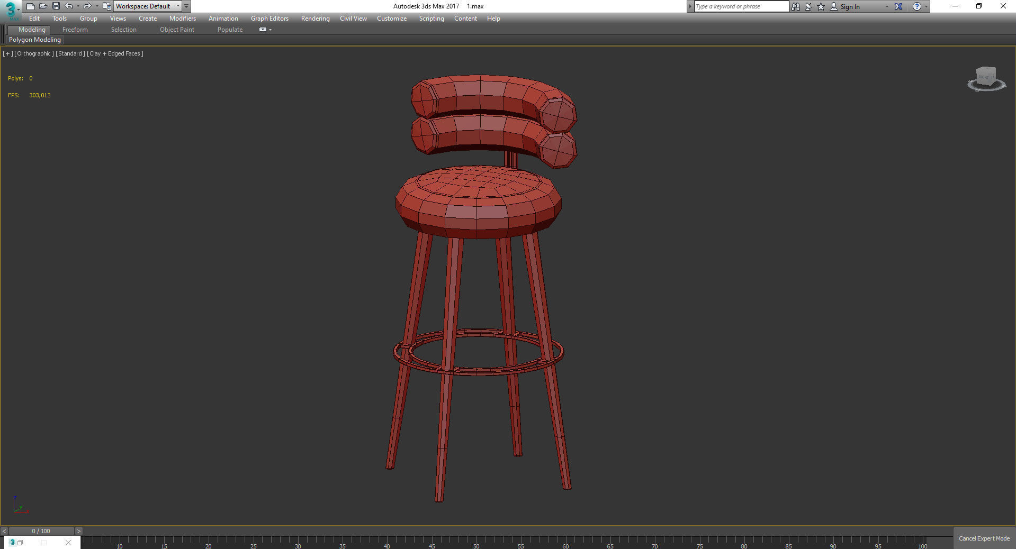Open the Create menu
Viewport: 1016px width, 549px height.
[x=148, y=19]
